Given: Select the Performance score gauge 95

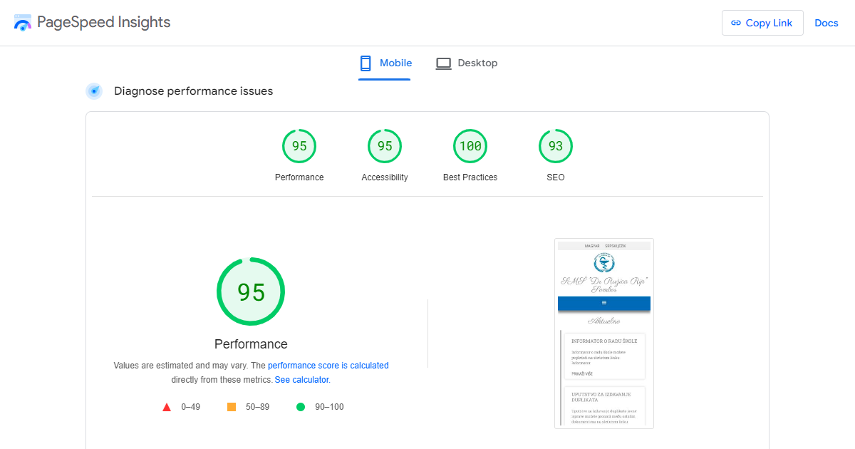Looking at the screenshot, I should (x=299, y=146).
